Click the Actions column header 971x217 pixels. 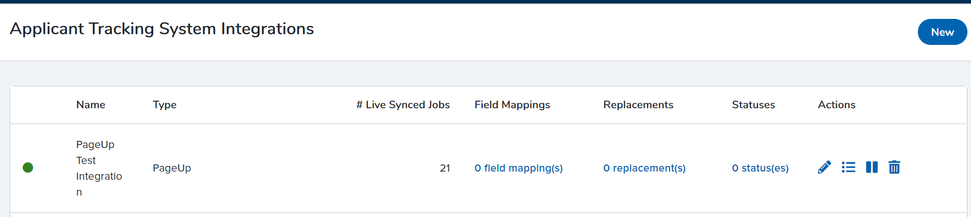tap(837, 105)
